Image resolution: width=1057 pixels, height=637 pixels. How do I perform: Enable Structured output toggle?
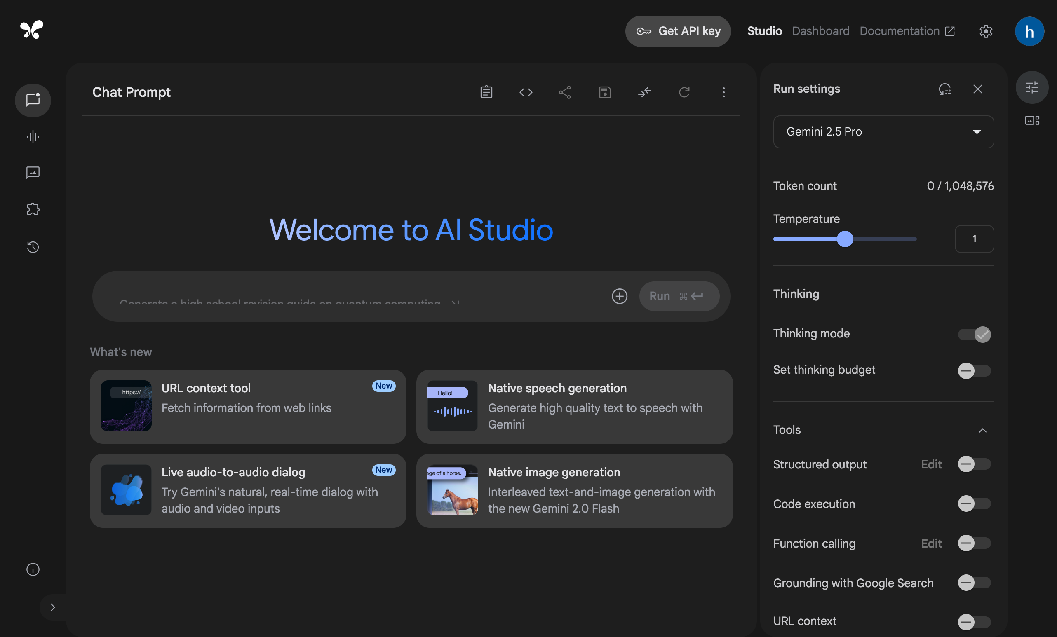pos(974,464)
